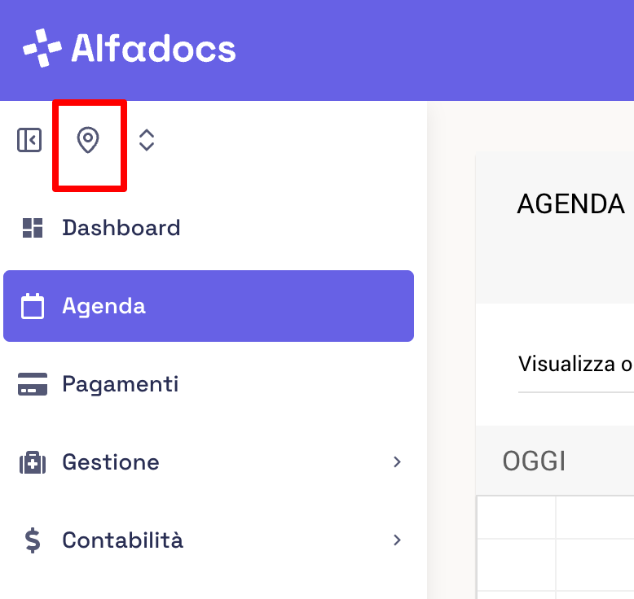Collapse the sidebar panel icon
Viewport: 634px width, 599px height.
point(29,140)
